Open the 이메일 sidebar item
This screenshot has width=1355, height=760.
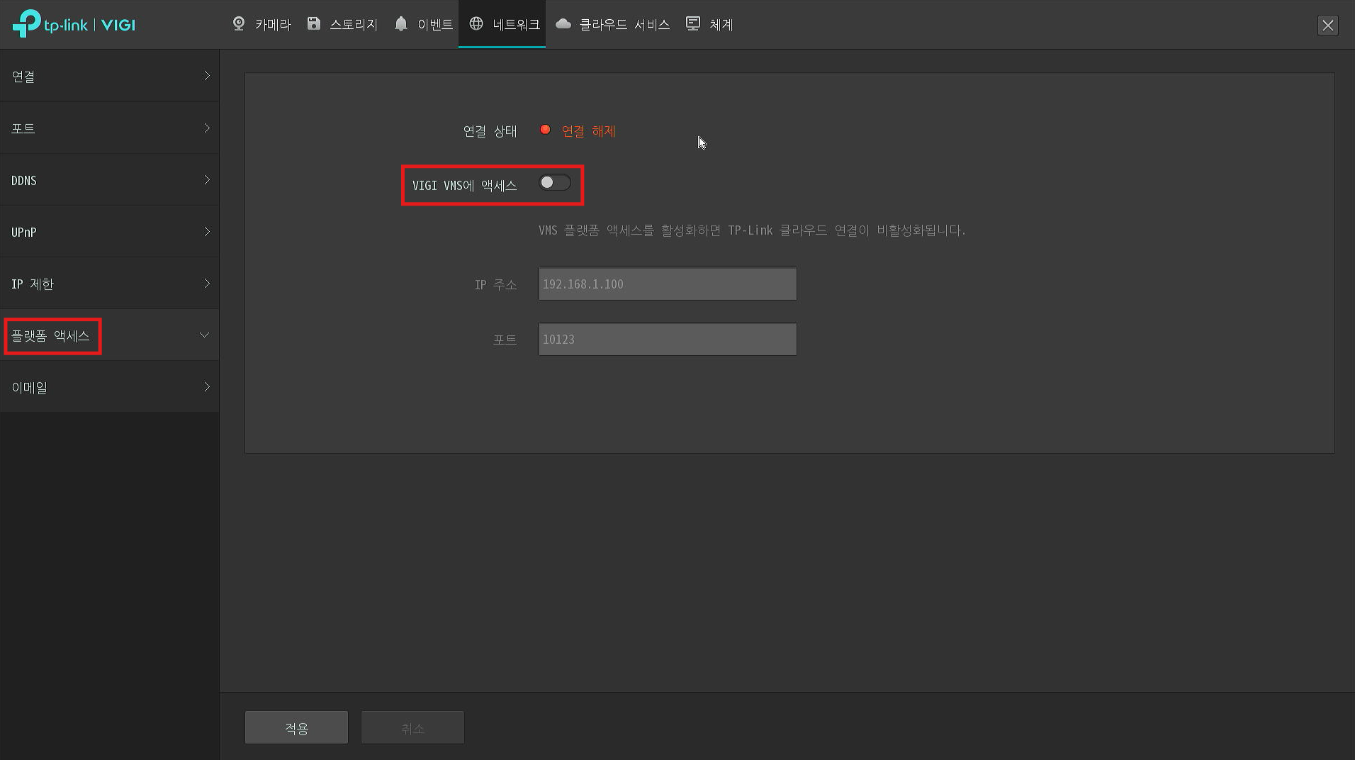[x=109, y=387]
